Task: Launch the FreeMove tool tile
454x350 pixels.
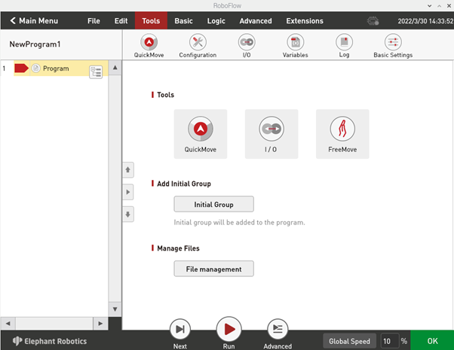Action: tap(342, 134)
